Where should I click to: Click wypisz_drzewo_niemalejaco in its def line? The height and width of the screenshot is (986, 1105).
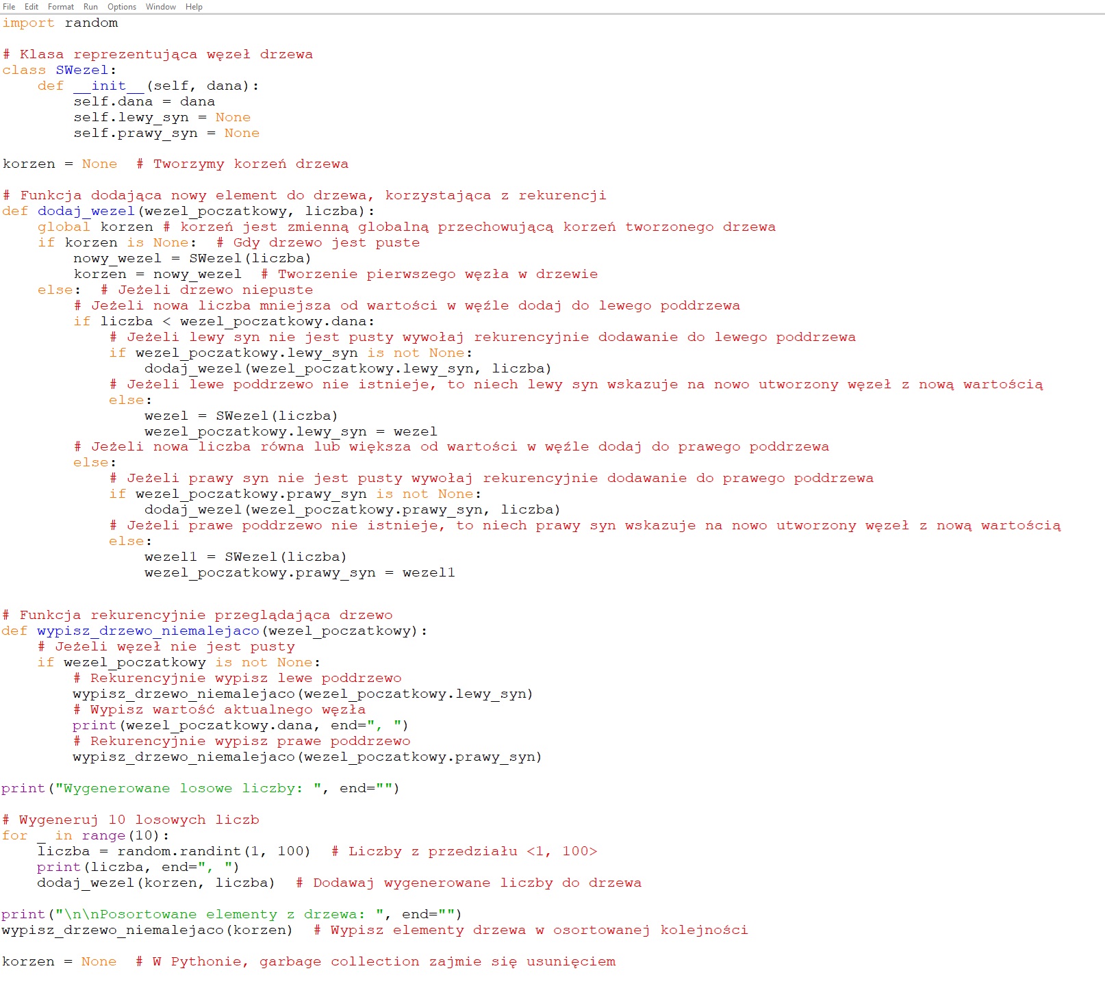pyautogui.click(x=148, y=631)
